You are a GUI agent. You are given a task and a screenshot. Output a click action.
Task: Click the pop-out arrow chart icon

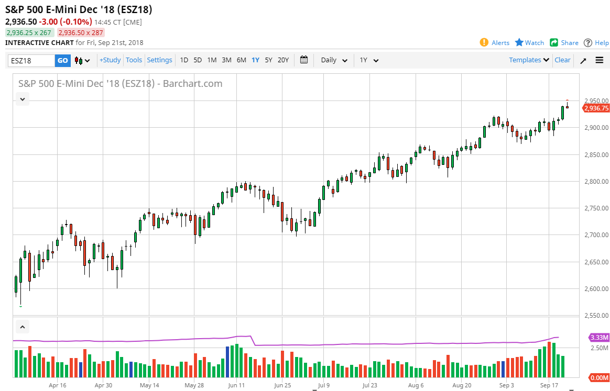tap(583, 60)
